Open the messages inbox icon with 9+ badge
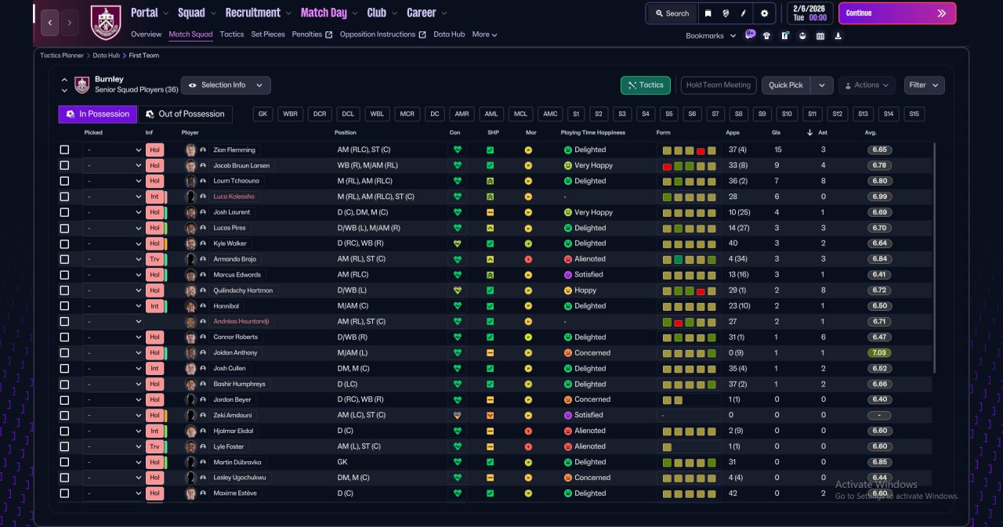This screenshot has height=527, width=1003. click(750, 35)
